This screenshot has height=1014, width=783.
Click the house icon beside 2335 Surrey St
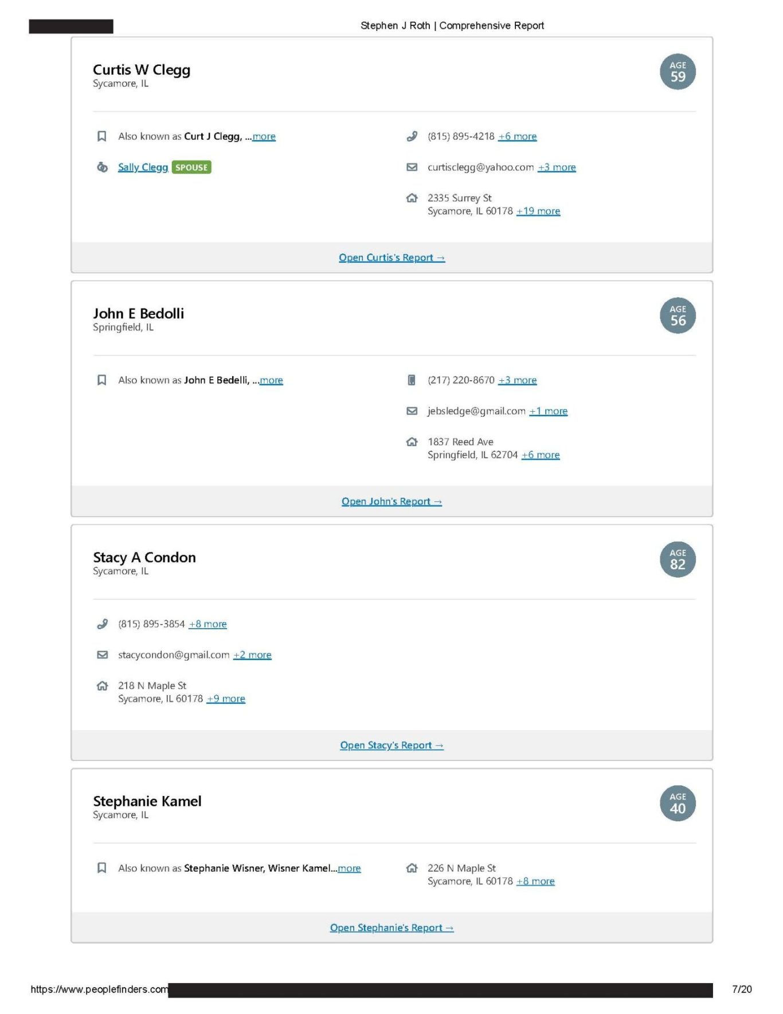(x=412, y=198)
